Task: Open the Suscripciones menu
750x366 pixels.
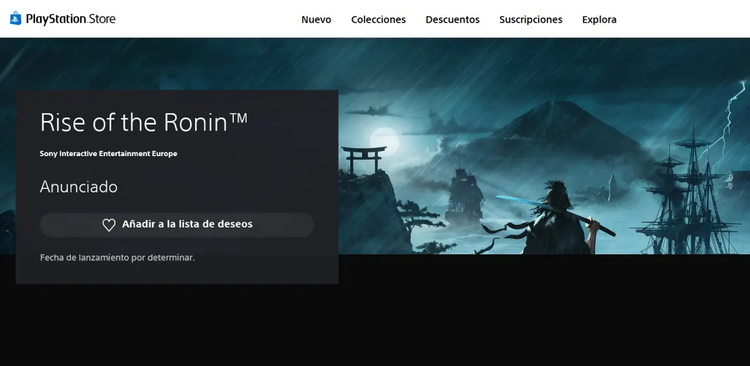Action: click(x=531, y=19)
